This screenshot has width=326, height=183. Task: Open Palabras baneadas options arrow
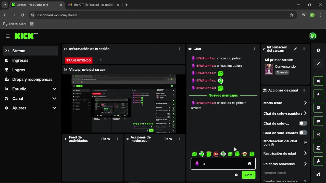(305, 164)
